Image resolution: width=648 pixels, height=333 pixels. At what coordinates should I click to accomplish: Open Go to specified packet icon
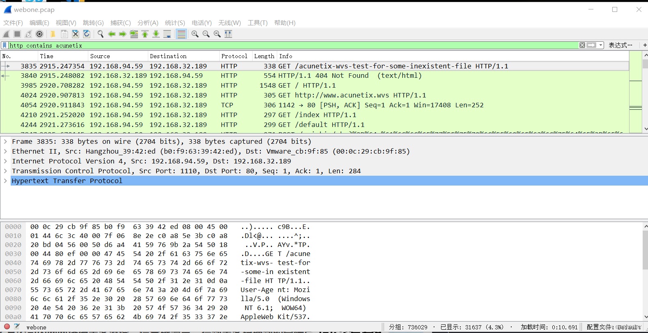[134, 34]
